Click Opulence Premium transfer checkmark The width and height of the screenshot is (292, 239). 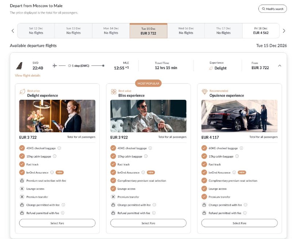click(x=204, y=197)
